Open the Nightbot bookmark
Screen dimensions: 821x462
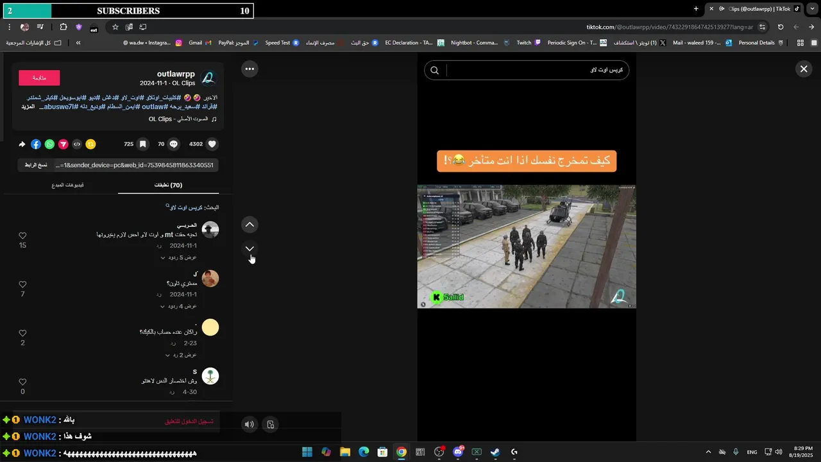479,43
